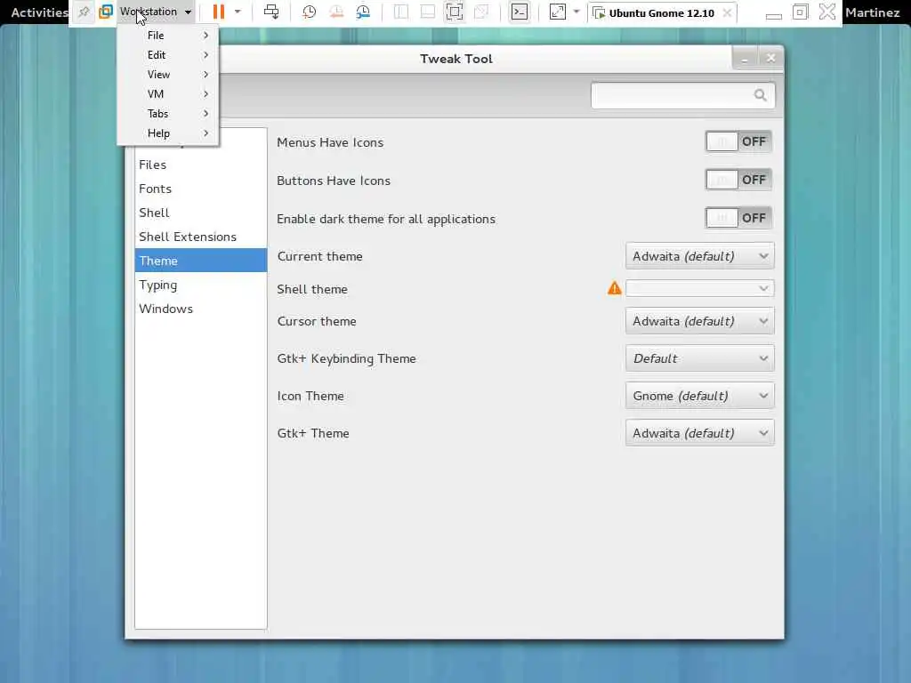Open the Help submenu
Screen dimensions: 911x683
pyautogui.click(x=168, y=133)
